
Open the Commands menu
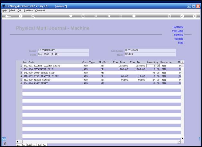40,11
